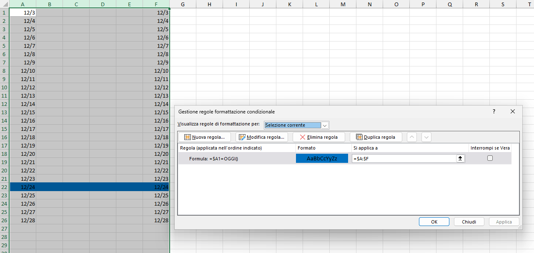Select column C header

[x=76, y=4]
